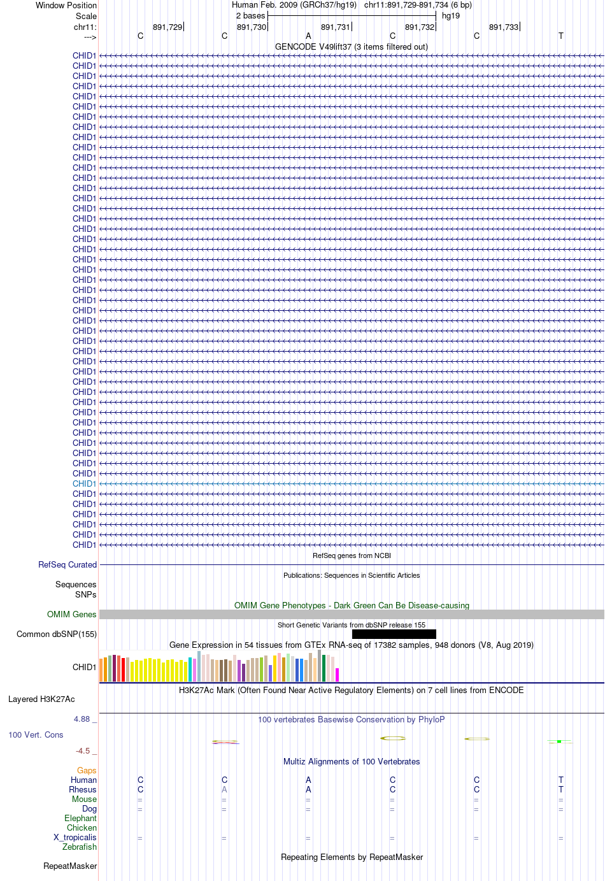Viewport: 605px width, 881px height.
Task: Click the chr11: base position label
Action: (x=85, y=27)
